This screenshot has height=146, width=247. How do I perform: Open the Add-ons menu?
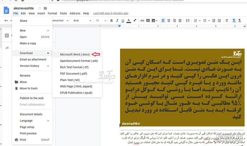click(x=75, y=13)
